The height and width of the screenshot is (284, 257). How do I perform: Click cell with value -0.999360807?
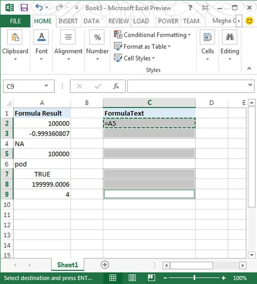(42, 134)
